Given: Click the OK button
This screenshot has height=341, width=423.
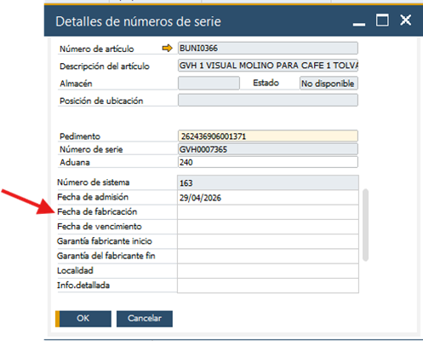Looking at the screenshot, I should (83, 319).
